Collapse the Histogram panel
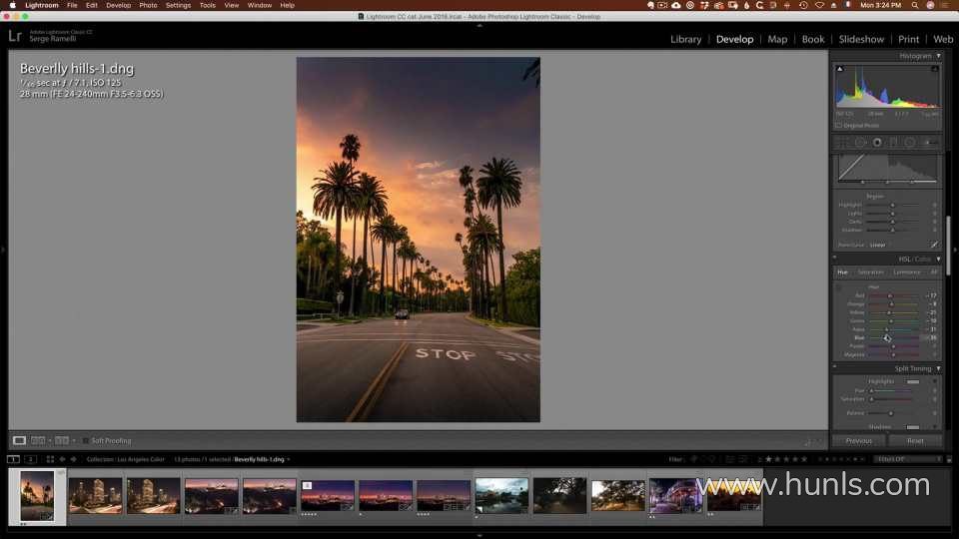 [x=938, y=56]
